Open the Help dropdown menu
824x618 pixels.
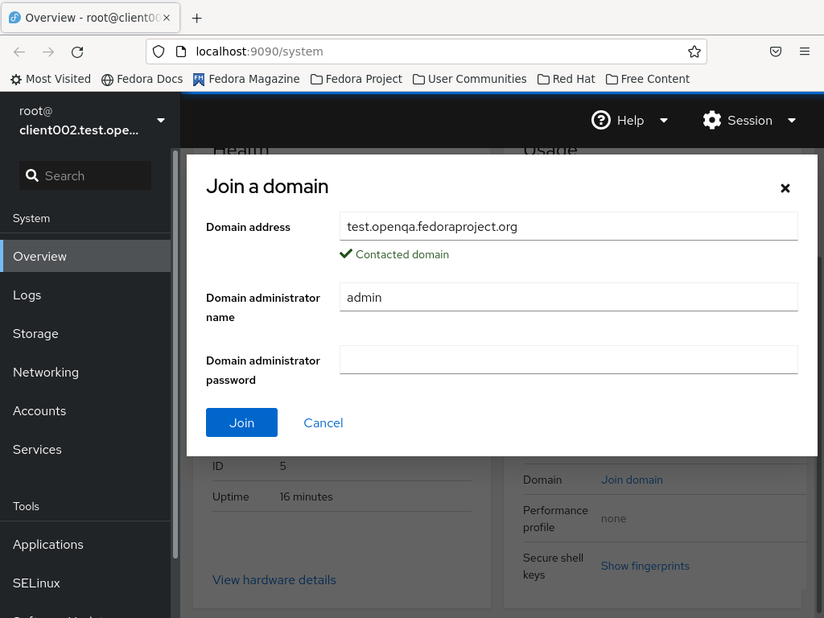point(630,121)
